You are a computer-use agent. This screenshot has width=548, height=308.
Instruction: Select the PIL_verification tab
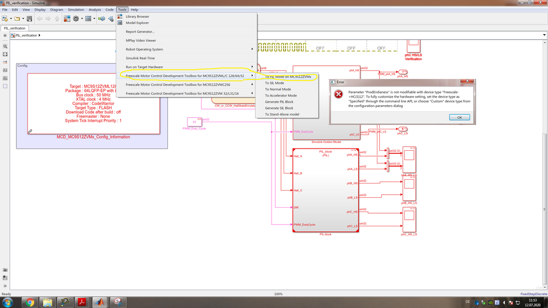click(15, 28)
